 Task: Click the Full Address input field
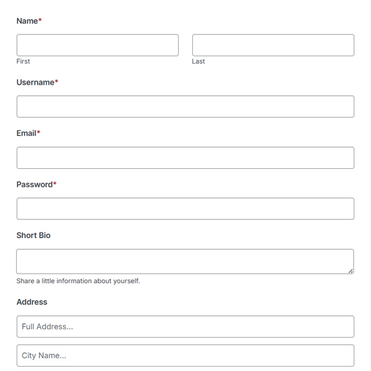point(185,326)
